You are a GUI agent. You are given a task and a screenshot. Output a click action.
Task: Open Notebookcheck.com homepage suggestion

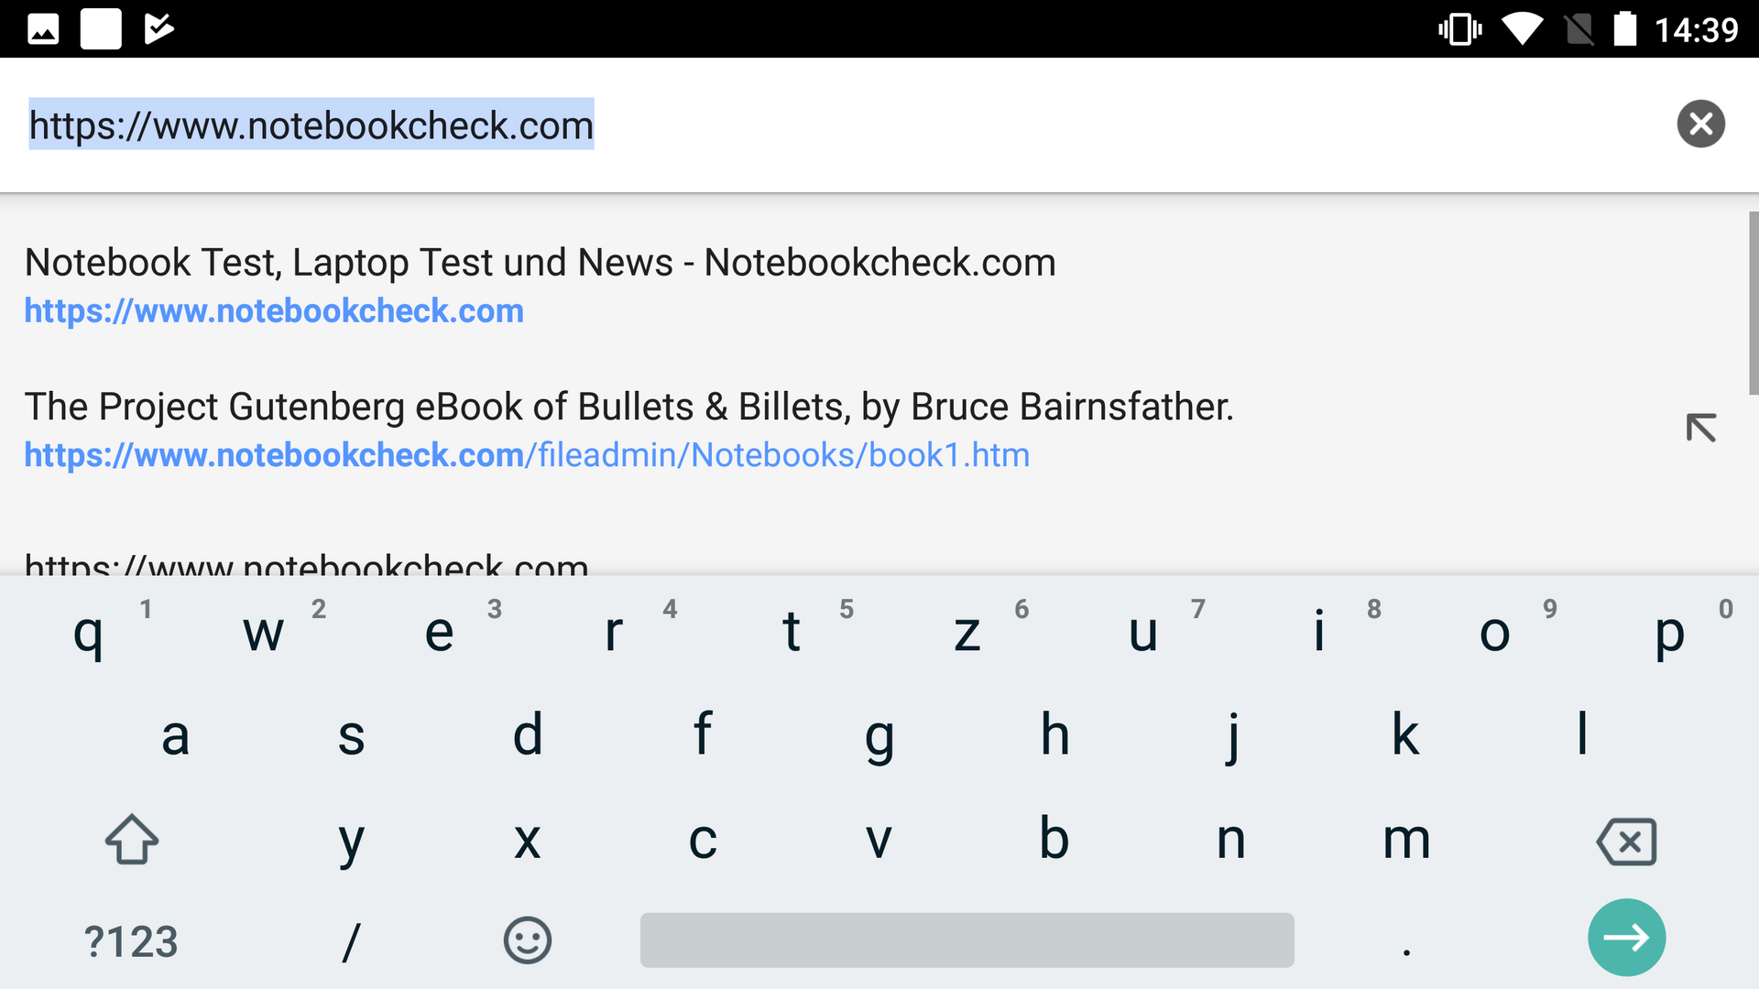tap(541, 286)
